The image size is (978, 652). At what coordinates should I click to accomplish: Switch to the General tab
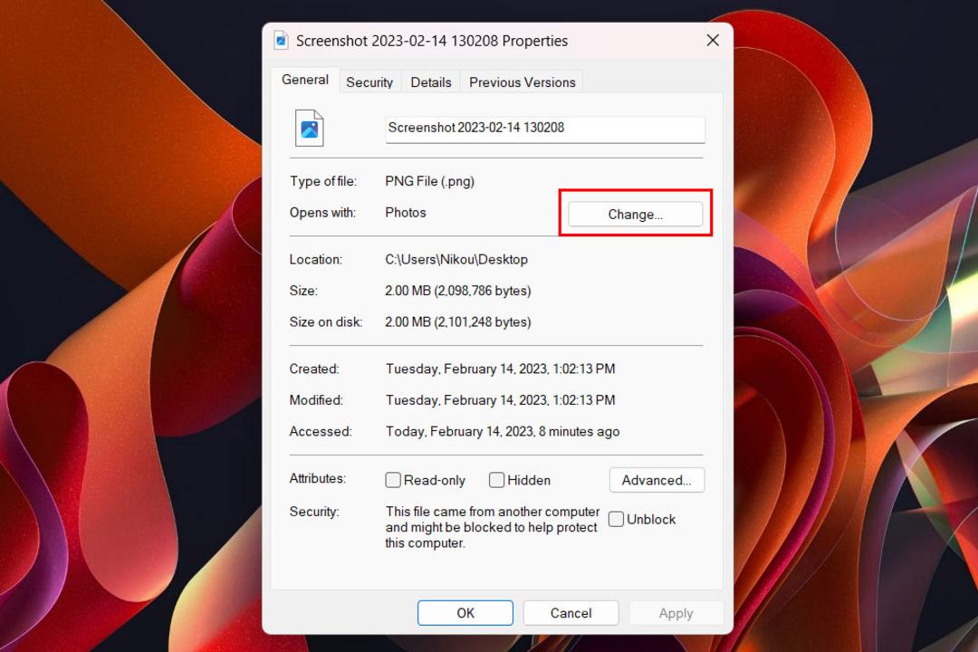click(x=305, y=80)
